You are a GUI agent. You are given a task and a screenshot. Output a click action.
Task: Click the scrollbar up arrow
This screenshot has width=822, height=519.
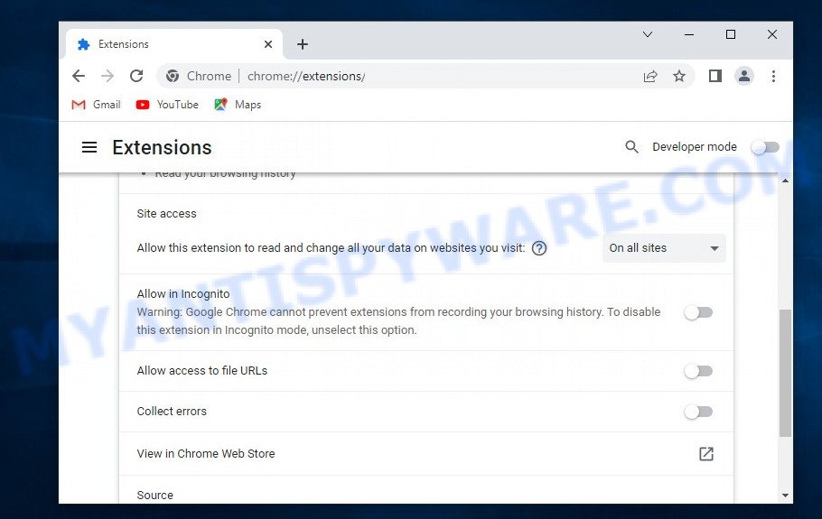(785, 181)
